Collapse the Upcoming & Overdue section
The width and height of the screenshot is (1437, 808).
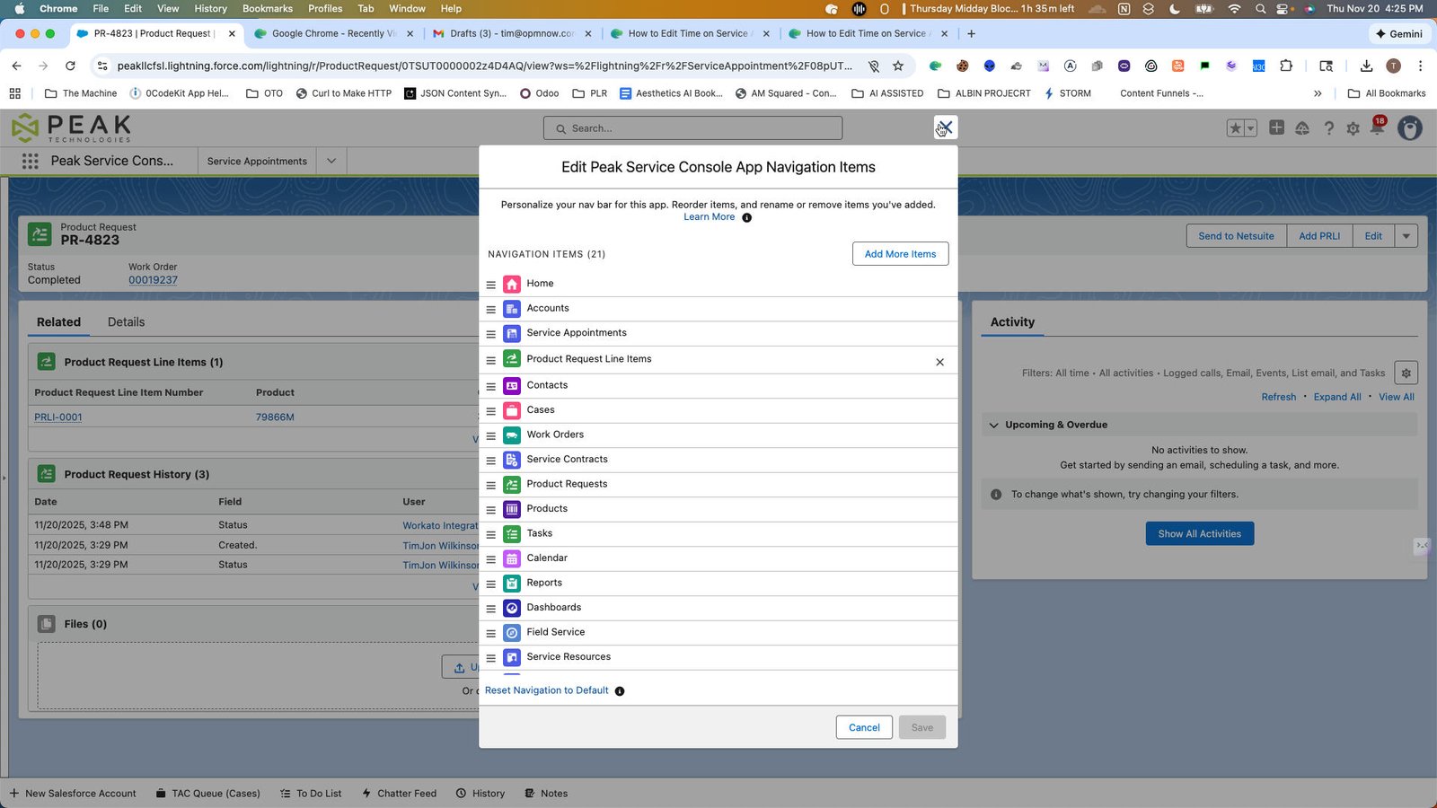click(993, 425)
